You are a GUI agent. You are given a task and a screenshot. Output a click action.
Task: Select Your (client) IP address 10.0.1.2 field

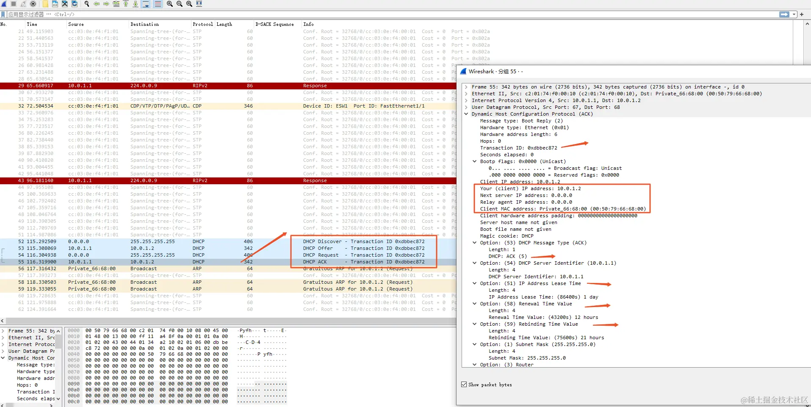(x=530, y=188)
